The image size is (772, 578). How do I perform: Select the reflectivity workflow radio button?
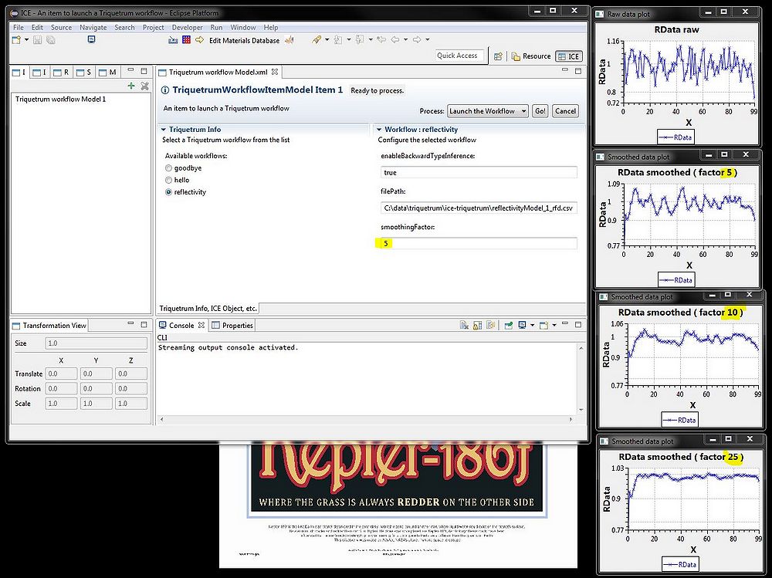pos(169,192)
